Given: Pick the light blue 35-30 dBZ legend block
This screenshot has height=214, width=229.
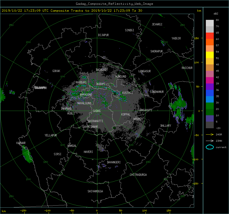Looking at the screenshot, I should point(210,99).
